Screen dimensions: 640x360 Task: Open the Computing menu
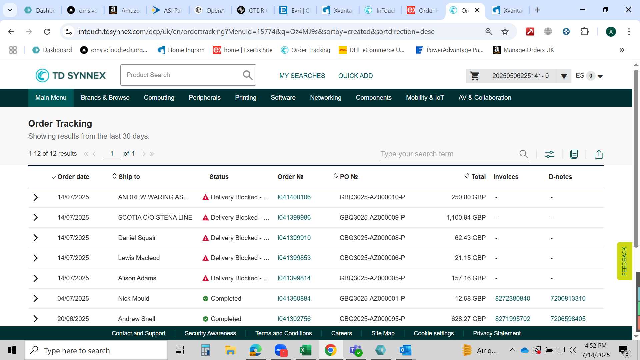[159, 98]
